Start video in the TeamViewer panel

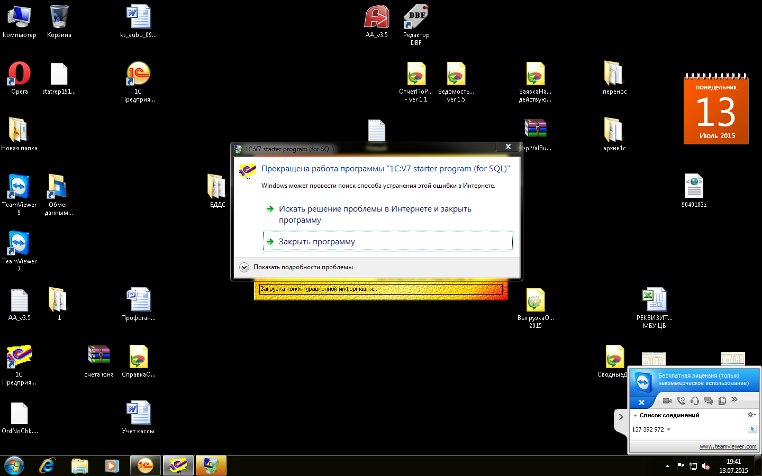[x=667, y=401]
